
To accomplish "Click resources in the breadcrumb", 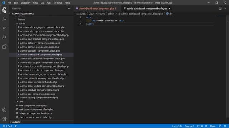I will (x=81, y=14).
